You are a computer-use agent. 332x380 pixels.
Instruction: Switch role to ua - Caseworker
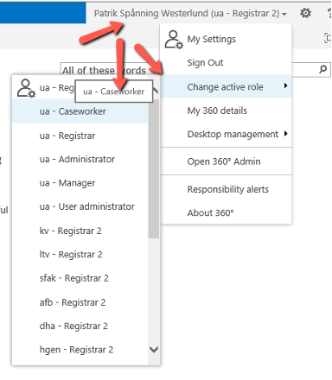click(80, 111)
